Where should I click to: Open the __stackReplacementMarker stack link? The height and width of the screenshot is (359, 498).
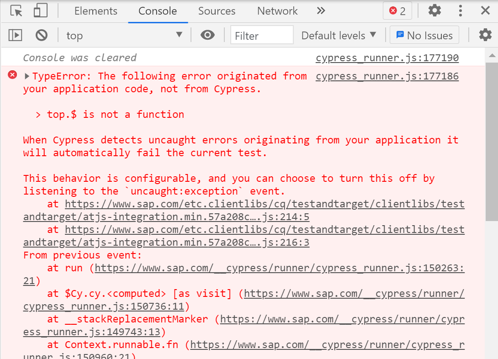coord(244,326)
